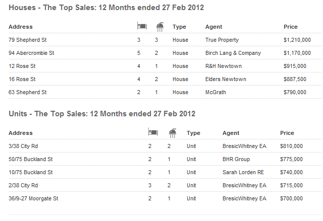Click the Sarah Lorden RE agent
This screenshot has height=221, width=323.
(243, 172)
